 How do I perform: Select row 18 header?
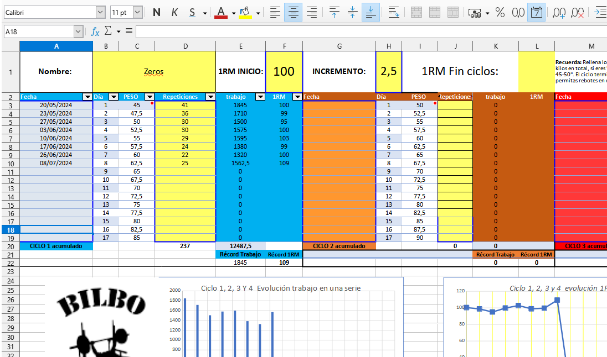tap(11, 230)
